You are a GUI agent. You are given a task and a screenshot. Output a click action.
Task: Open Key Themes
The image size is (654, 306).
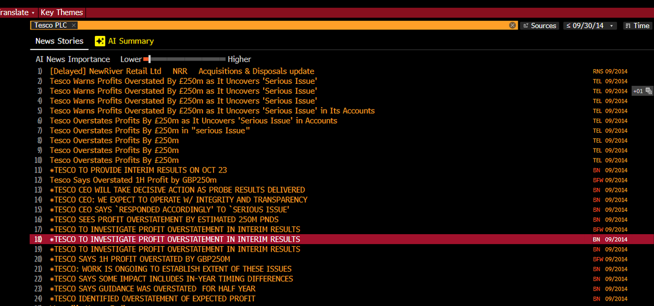(x=62, y=12)
